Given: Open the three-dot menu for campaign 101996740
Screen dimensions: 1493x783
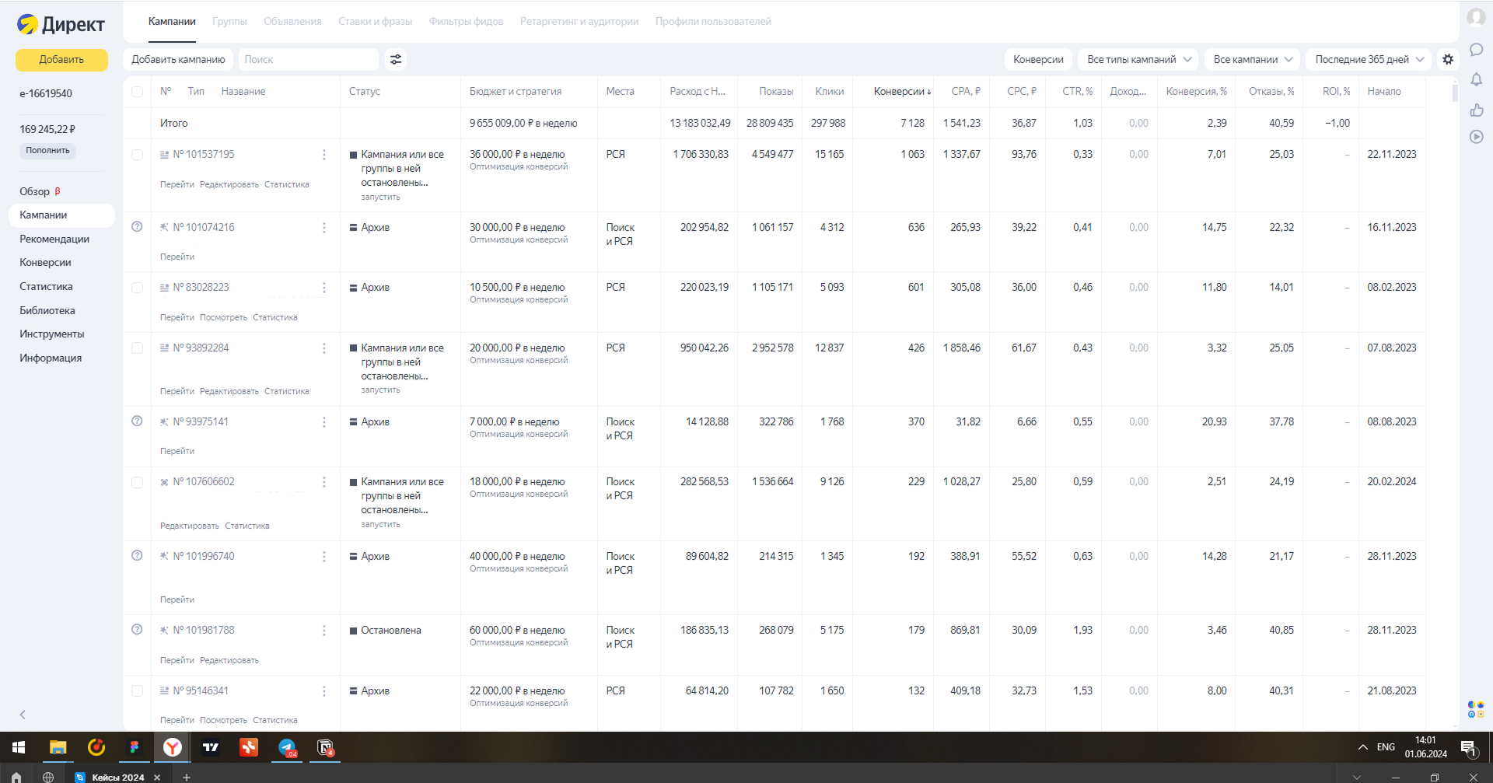Looking at the screenshot, I should click(x=324, y=557).
